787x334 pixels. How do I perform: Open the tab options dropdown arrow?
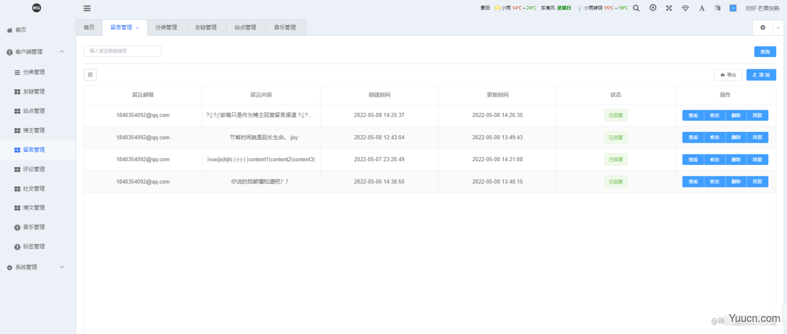point(778,27)
